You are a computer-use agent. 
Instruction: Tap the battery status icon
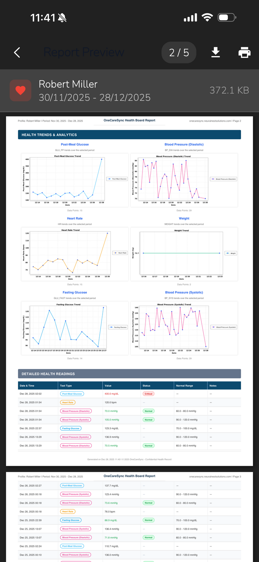(227, 17)
